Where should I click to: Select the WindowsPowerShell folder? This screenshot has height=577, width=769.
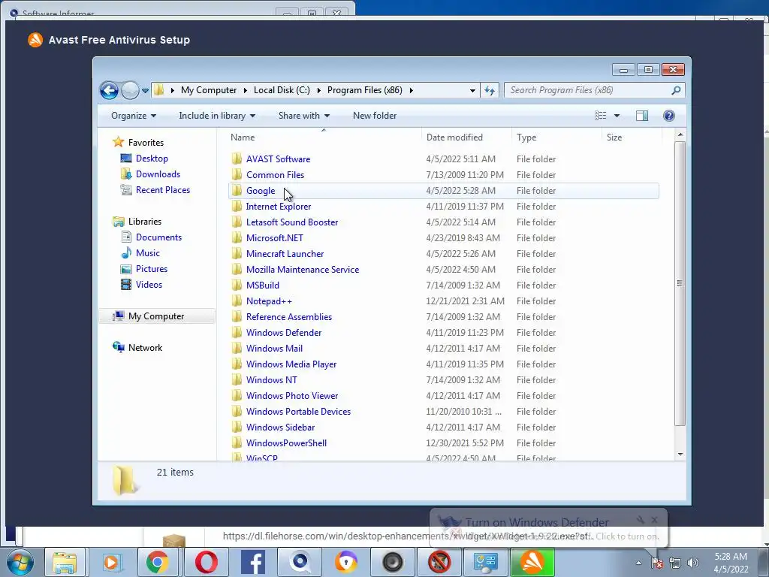tap(286, 443)
